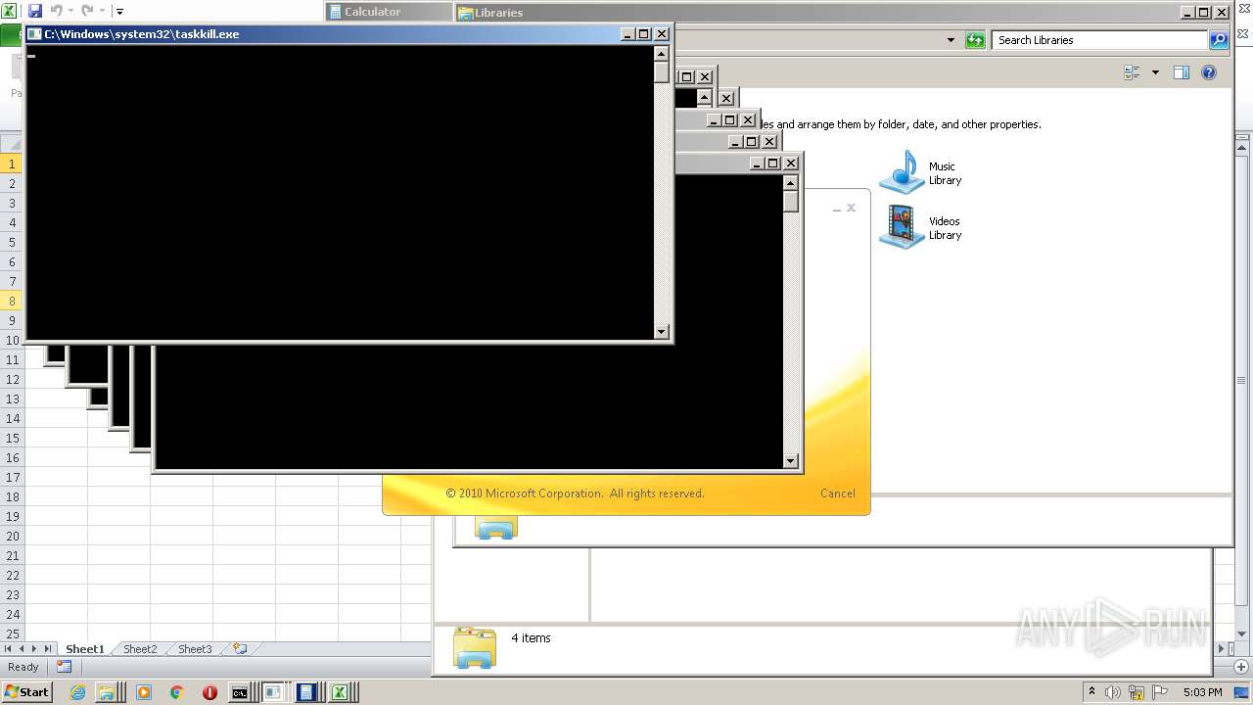Viewport: 1253px width, 705px height.
Task: Click the previous-sheet navigation arrow
Action: click(21, 649)
